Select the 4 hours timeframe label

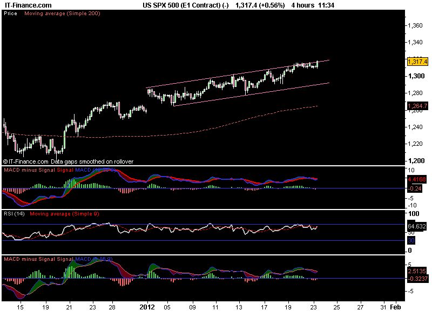pos(302,5)
